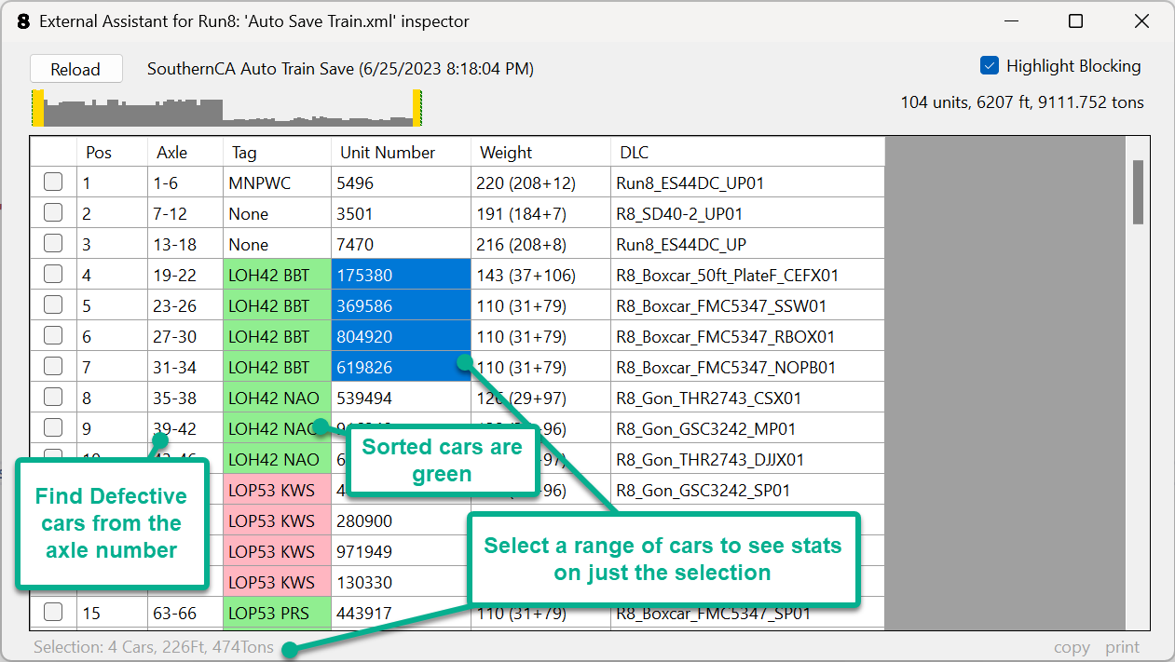Screen dimensions: 1175x662
Task: Click the Tag column header
Action: pyautogui.click(x=244, y=153)
